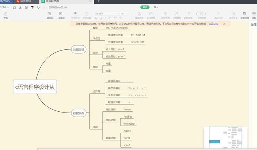The width and height of the screenshot is (257, 150).
Task: Select the double %lf node
Action: (137, 42)
